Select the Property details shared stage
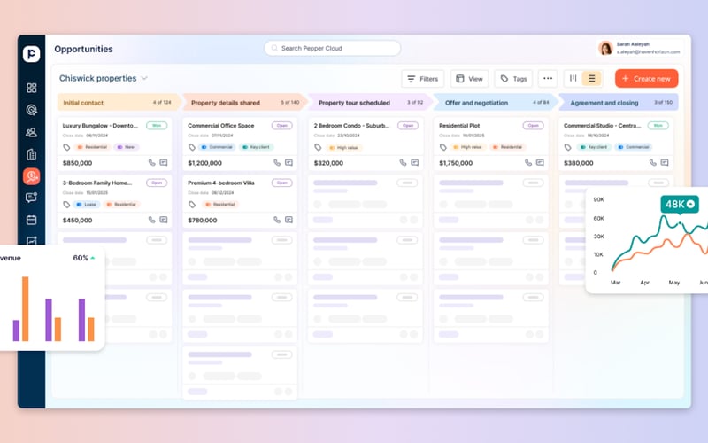Screen dimensions: 708x443 pyautogui.click(x=244, y=103)
